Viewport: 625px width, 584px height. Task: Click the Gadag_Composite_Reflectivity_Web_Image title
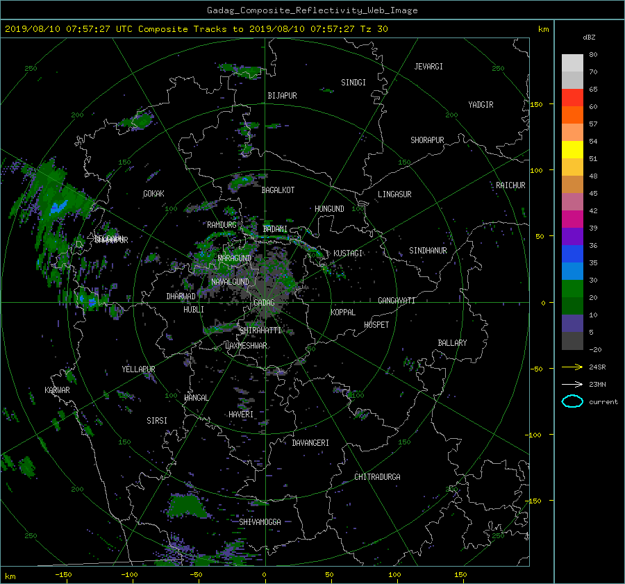pyautogui.click(x=312, y=10)
